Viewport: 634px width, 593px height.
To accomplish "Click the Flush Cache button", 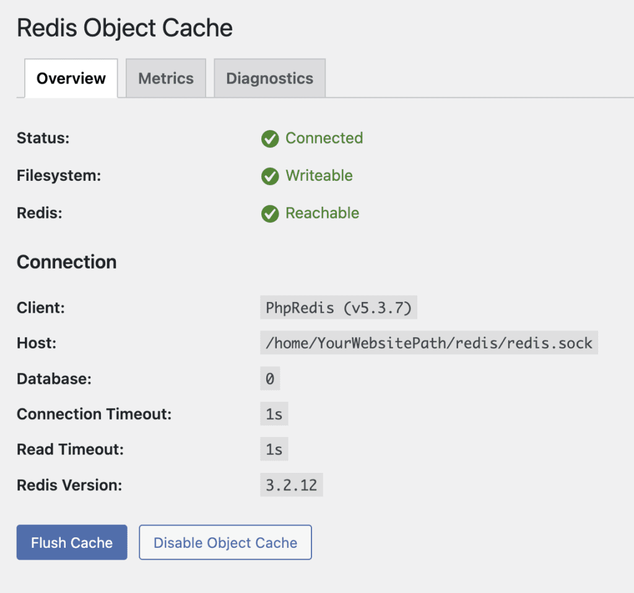I will click(x=71, y=542).
